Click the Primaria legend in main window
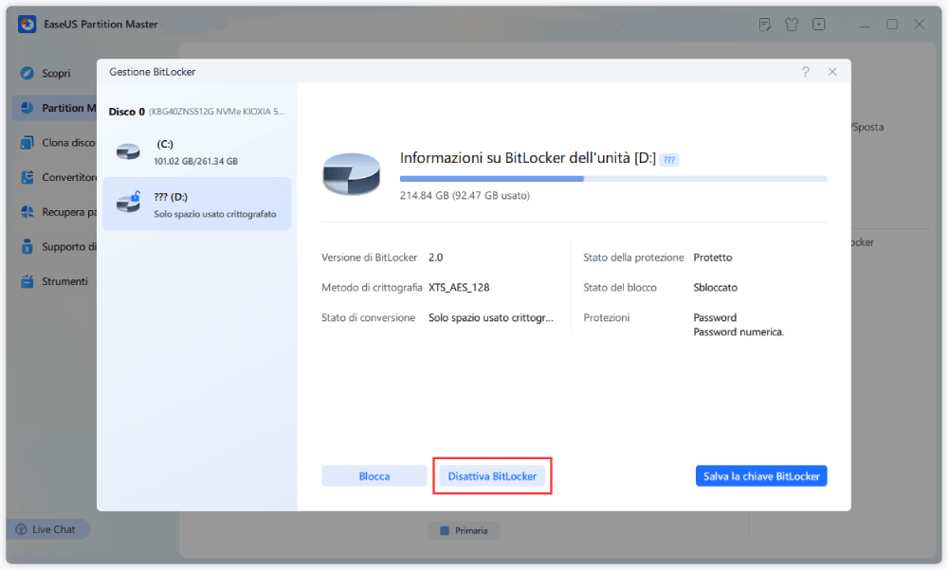 click(x=464, y=531)
